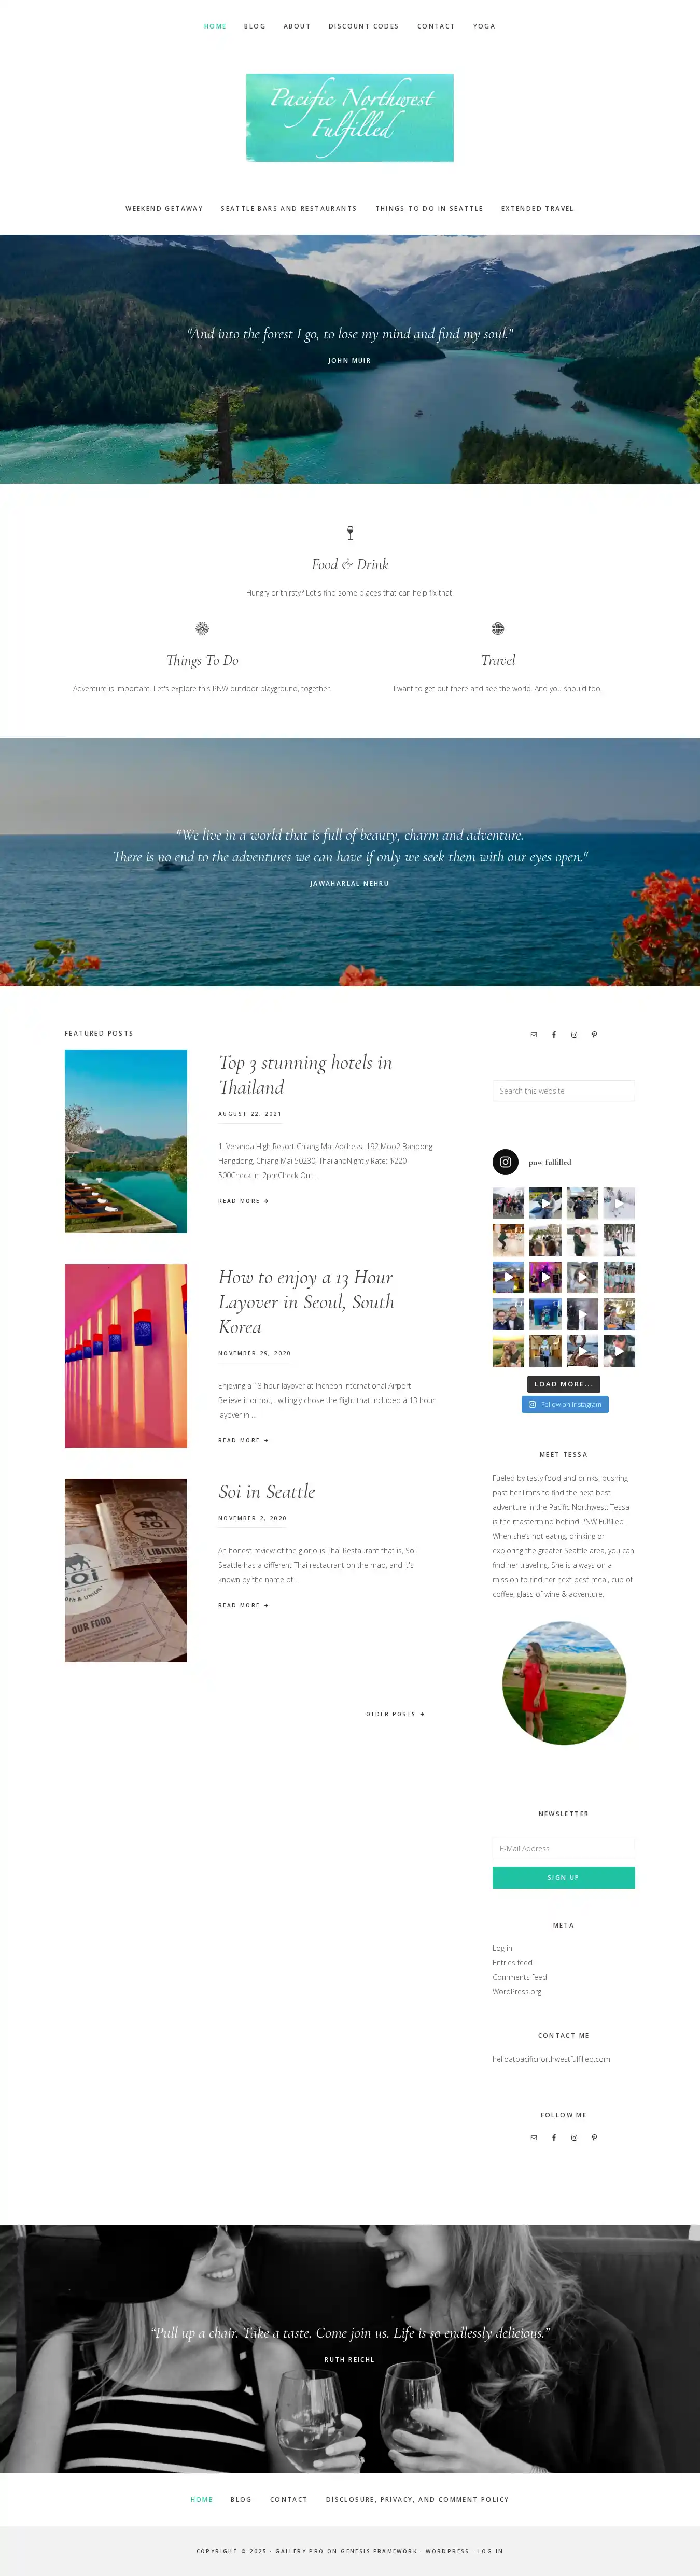This screenshot has height=2576, width=700.
Task: Open the Pinterest icon above the search box
Action: (x=594, y=1035)
